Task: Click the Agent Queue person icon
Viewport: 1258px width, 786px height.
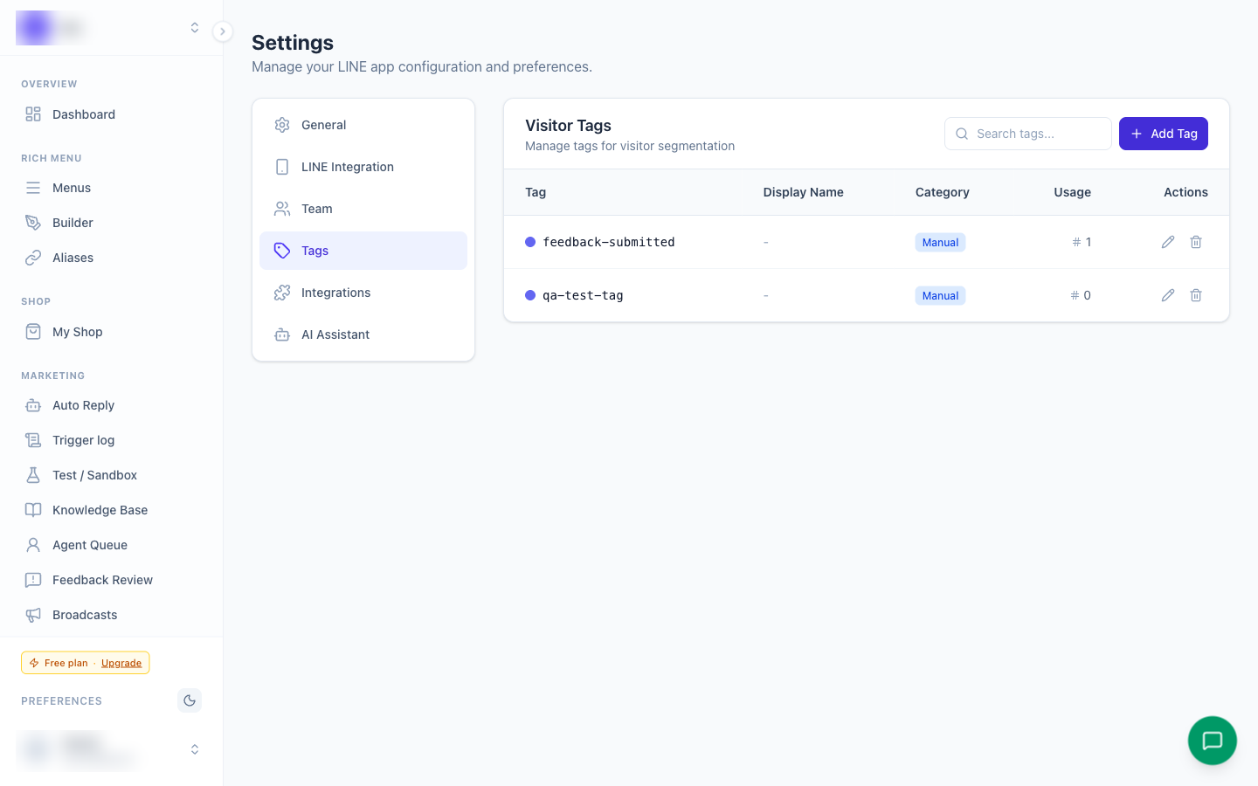Action: (33, 545)
